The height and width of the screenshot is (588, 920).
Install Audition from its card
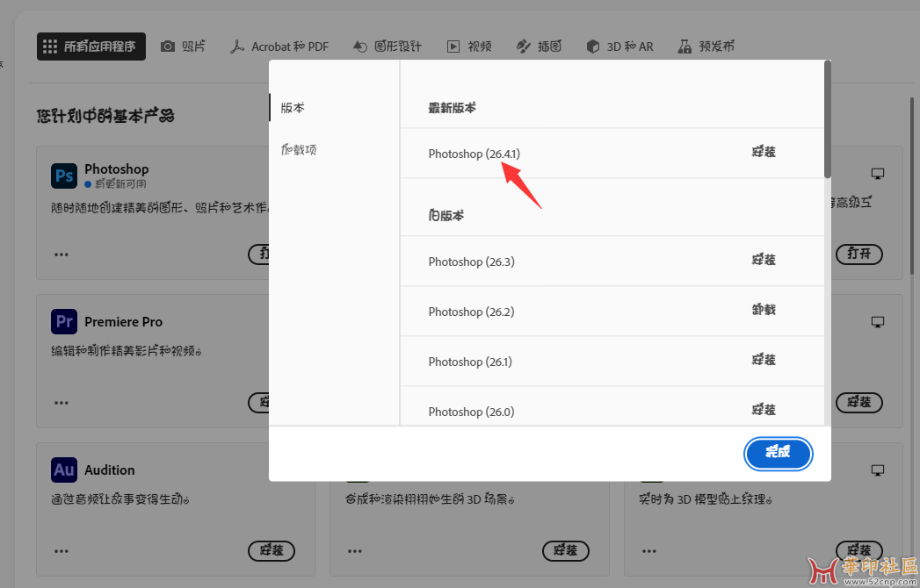point(272,550)
